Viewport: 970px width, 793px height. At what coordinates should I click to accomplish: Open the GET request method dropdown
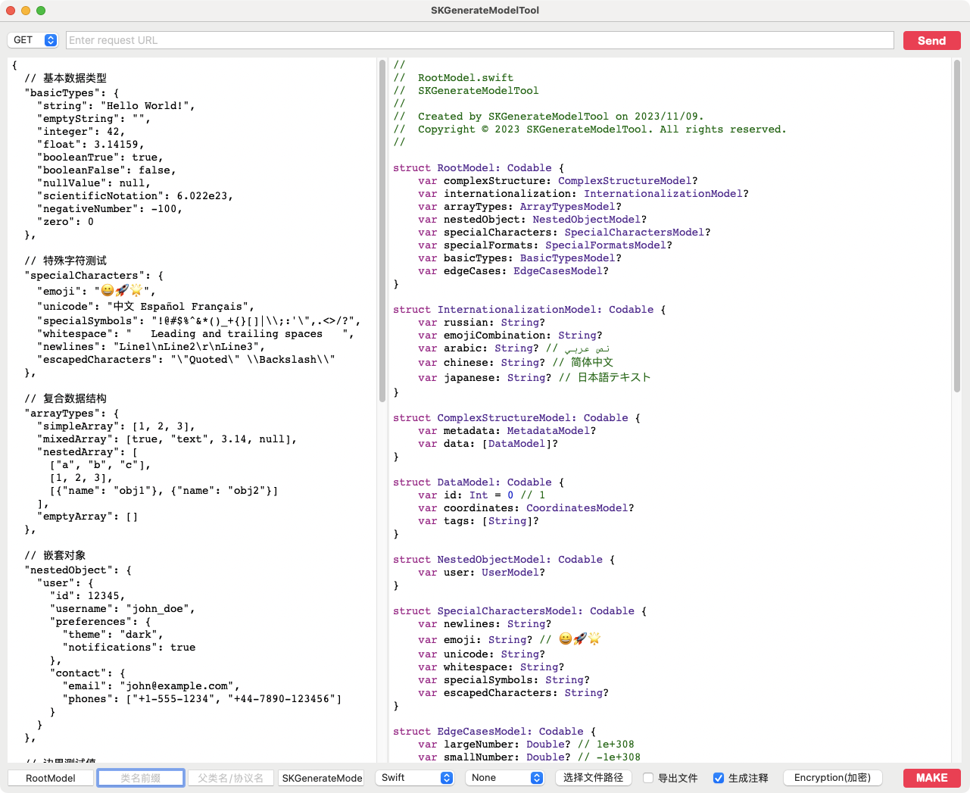(x=33, y=40)
